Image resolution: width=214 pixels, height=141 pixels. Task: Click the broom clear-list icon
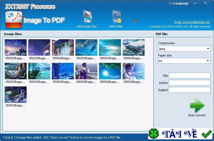click(x=135, y=21)
